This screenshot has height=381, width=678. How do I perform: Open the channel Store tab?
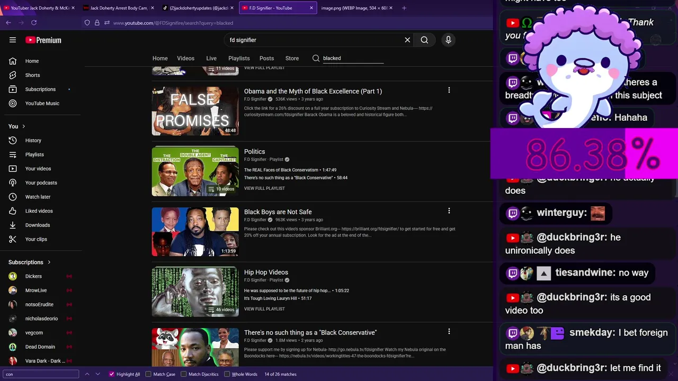point(292,58)
